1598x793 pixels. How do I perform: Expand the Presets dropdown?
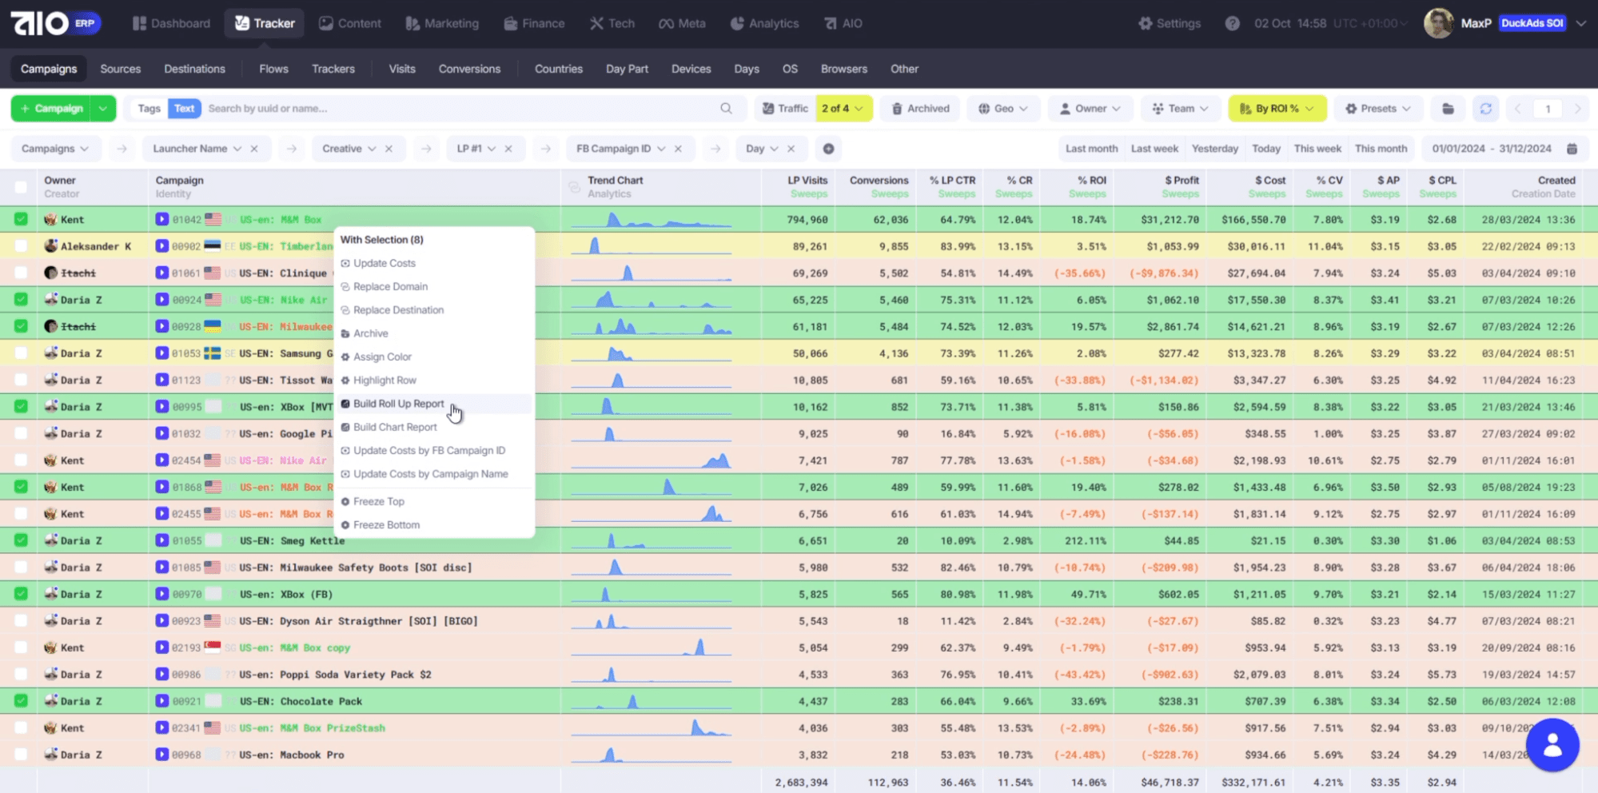coord(1378,109)
